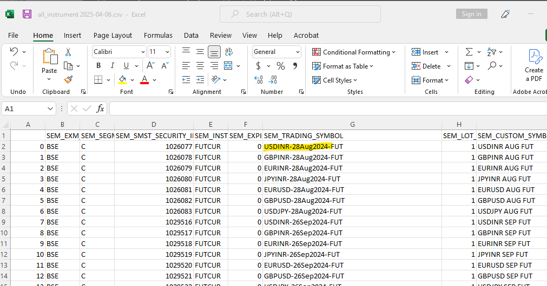Image resolution: width=547 pixels, height=286 pixels.
Task: Decrease decimal places icon
Action: [273, 80]
